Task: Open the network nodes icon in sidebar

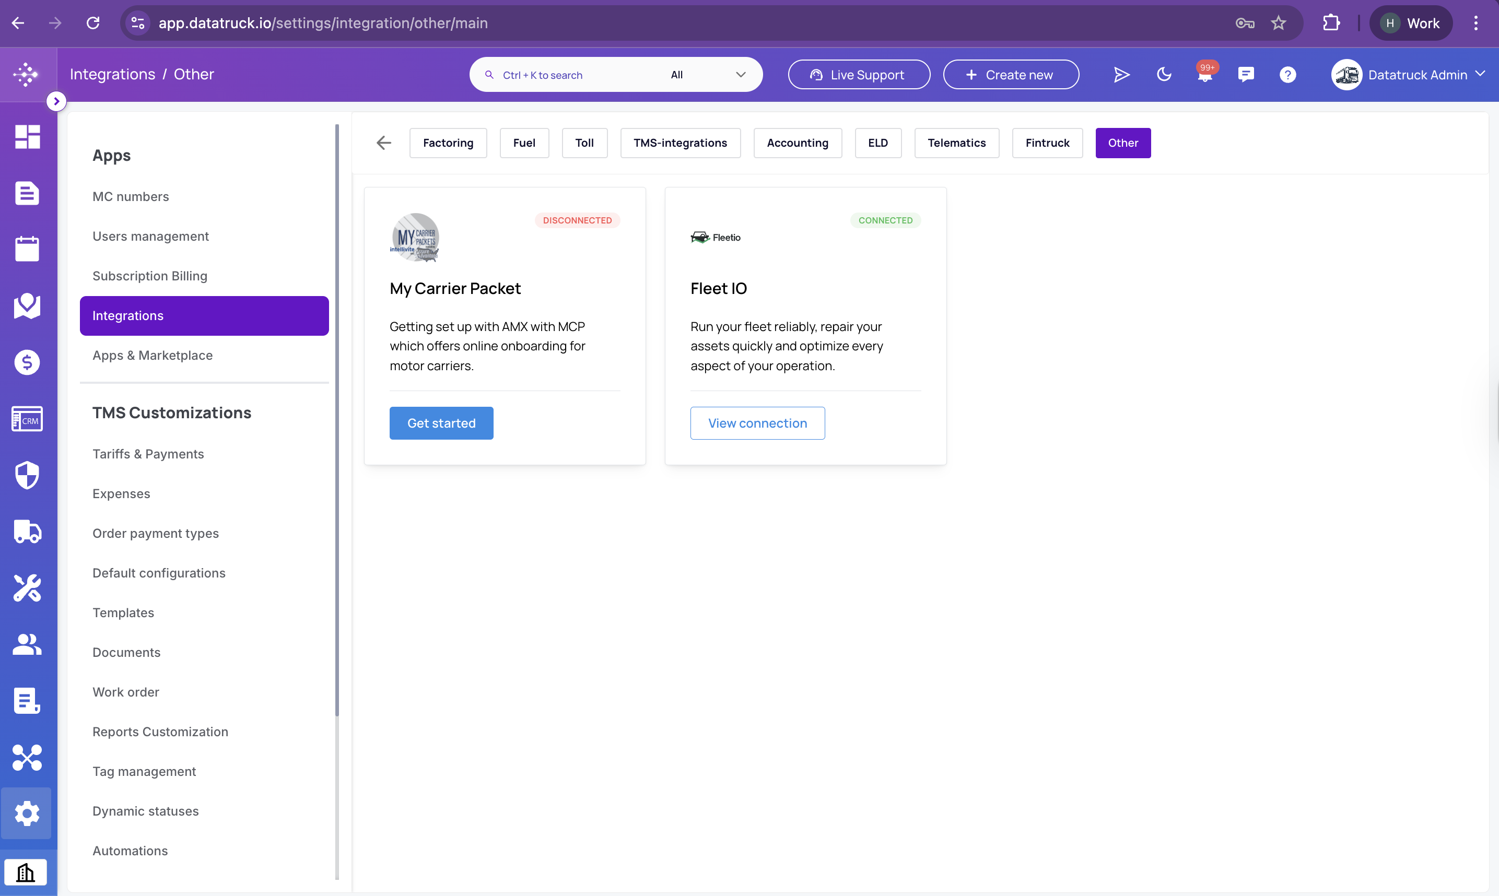Action: click(27, 757)
